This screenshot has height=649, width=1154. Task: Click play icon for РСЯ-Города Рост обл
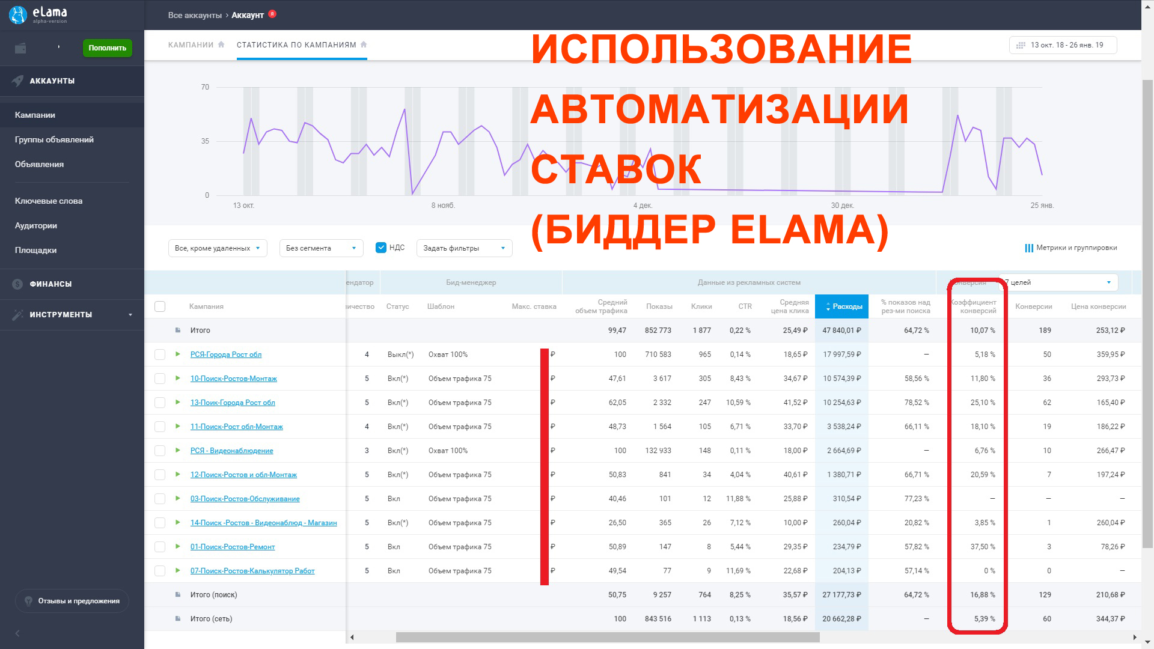pyautogui.click(x=178, y=354)
